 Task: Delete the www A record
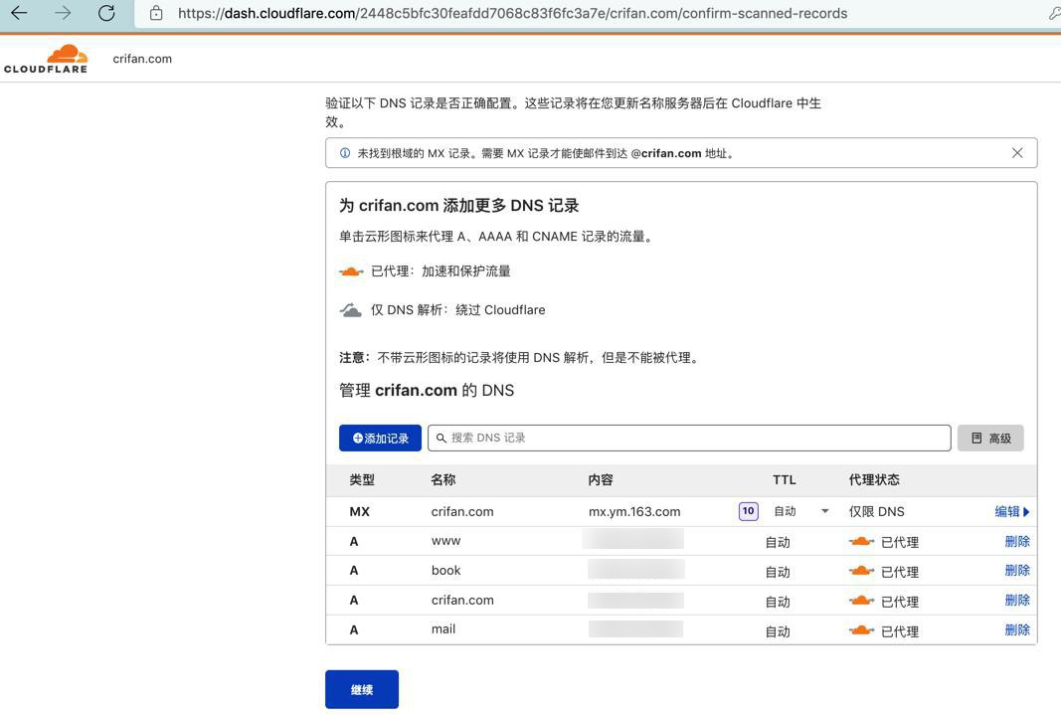[1017, 541]
